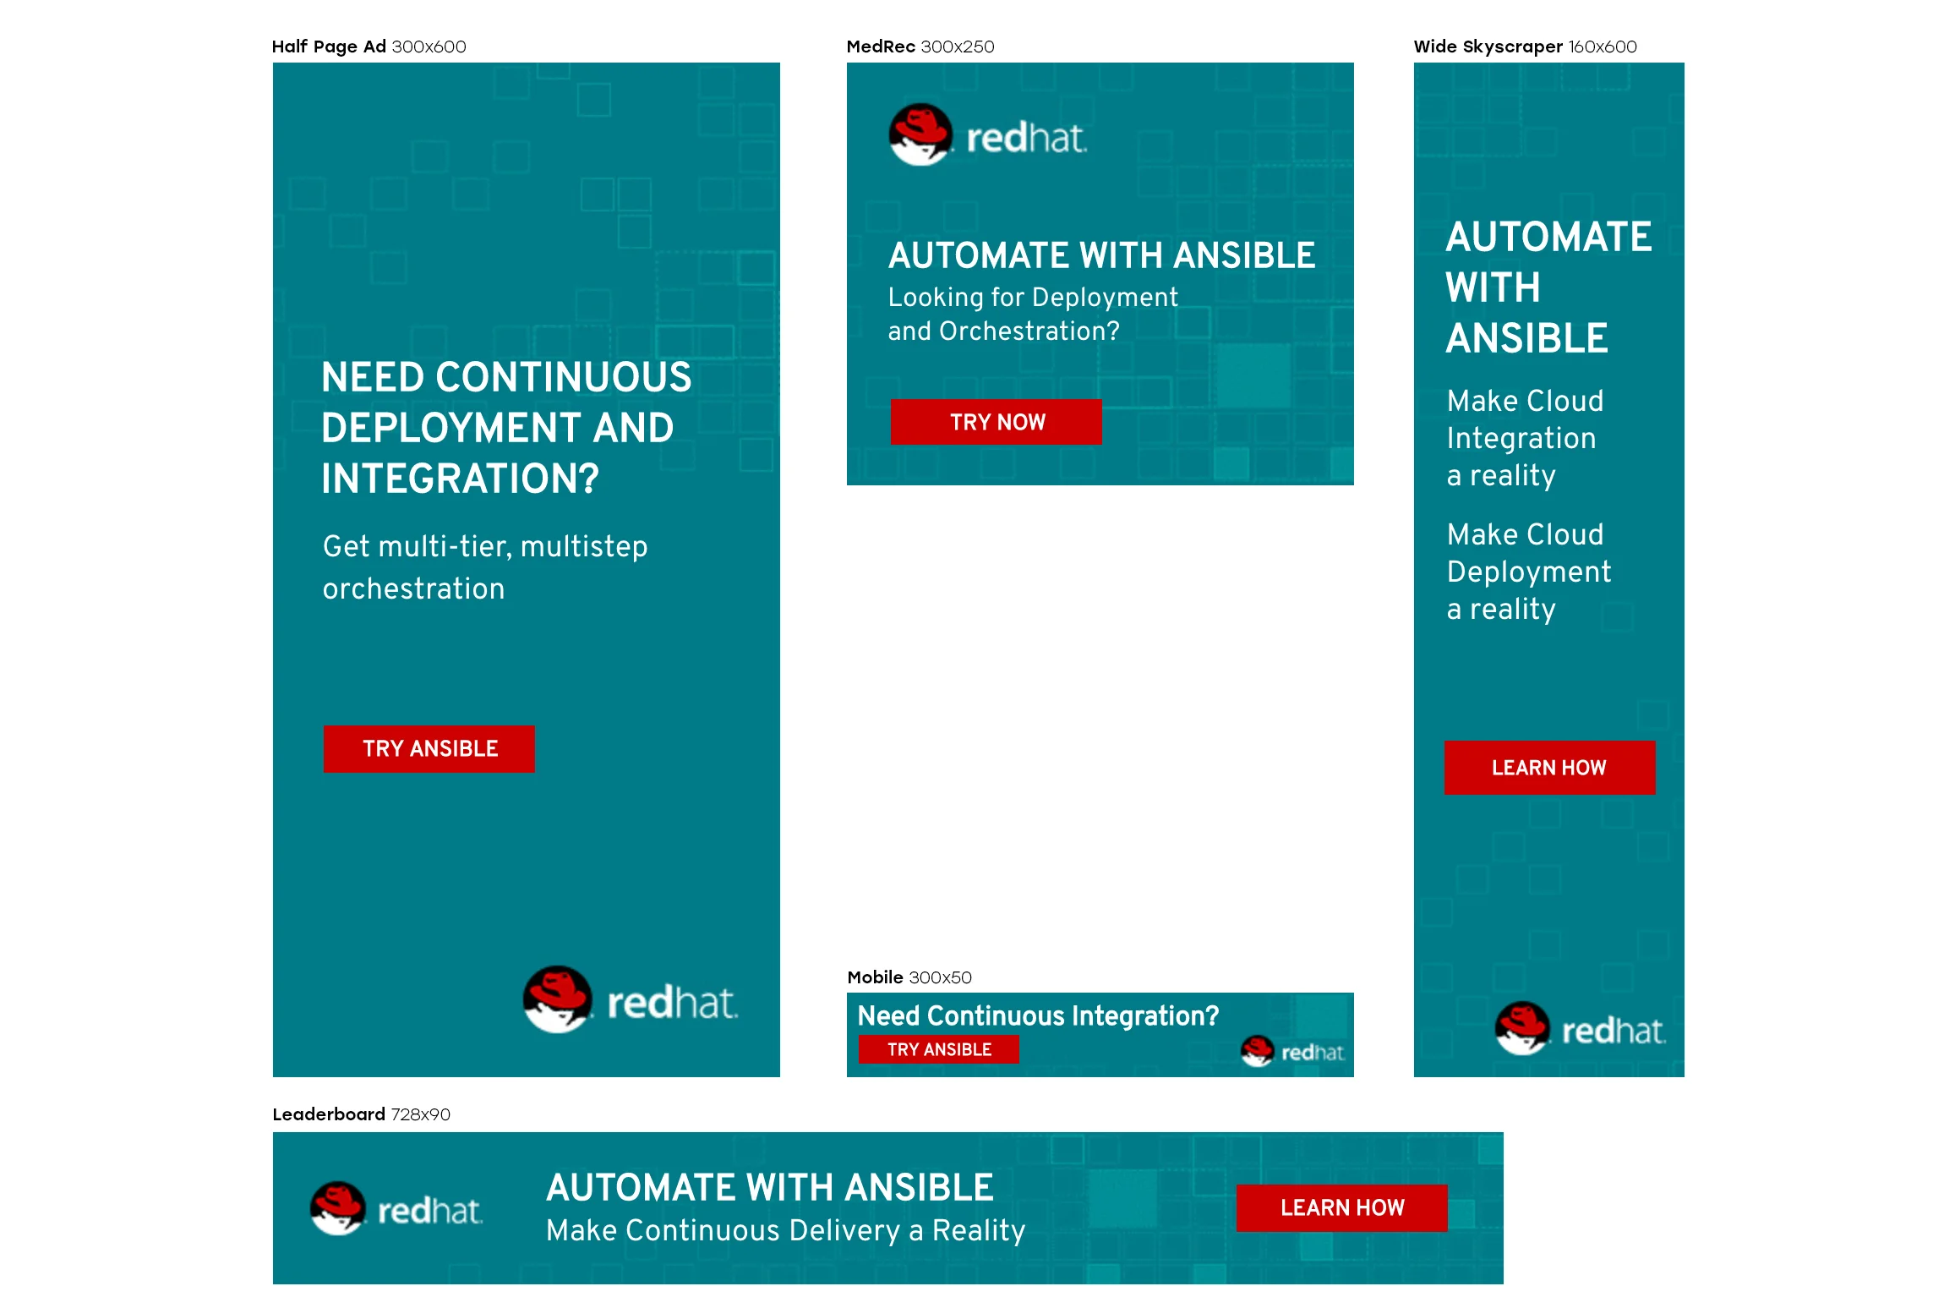Click TRY ANSIBLE button in Mobile ad
Image resolution: width=1944 pixels, height=1308 pixels.
pos(938,1049)
